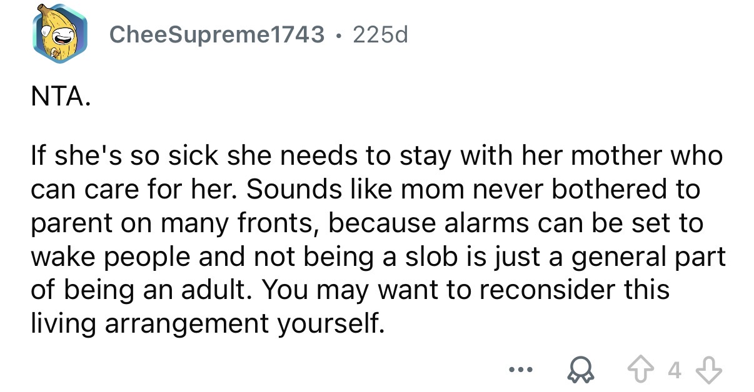This screenshot has width=754, height=392.
Task: Click the line starting "of being an adult"
Action: [x=351, y=291]
